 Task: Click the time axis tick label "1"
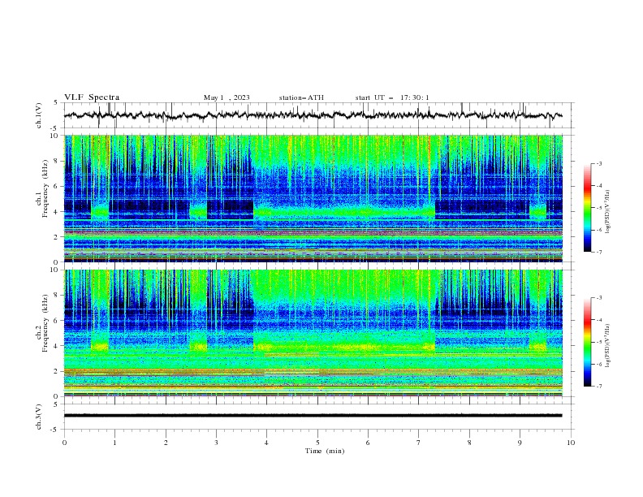pyautogui.click(x=114, y=443)
